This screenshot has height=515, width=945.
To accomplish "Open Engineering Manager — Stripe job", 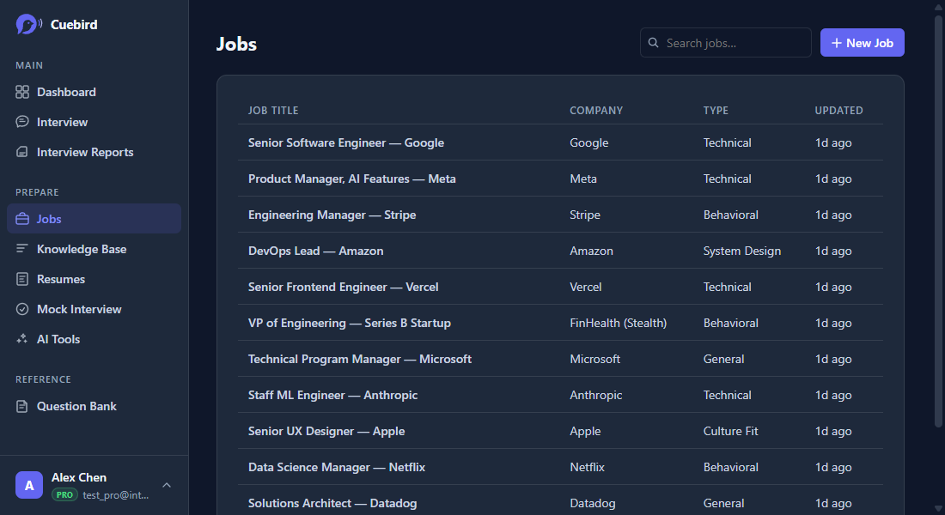I will click(x=560, y=215).
